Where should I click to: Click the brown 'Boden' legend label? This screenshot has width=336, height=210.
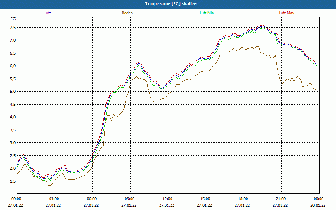[127, 13]
